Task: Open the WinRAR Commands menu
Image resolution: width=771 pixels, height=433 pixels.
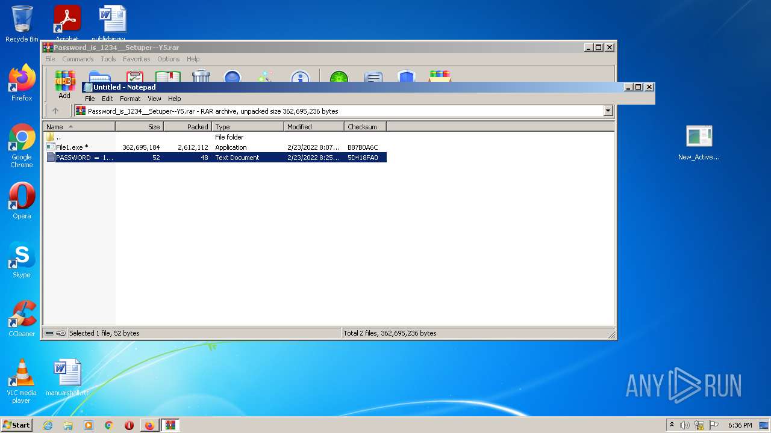Action: (78, 59)
